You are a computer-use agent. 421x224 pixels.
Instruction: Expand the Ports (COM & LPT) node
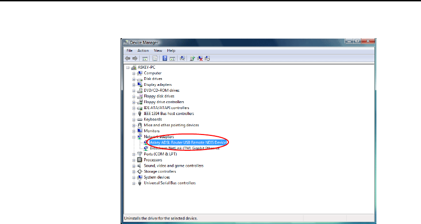point(134,154)
